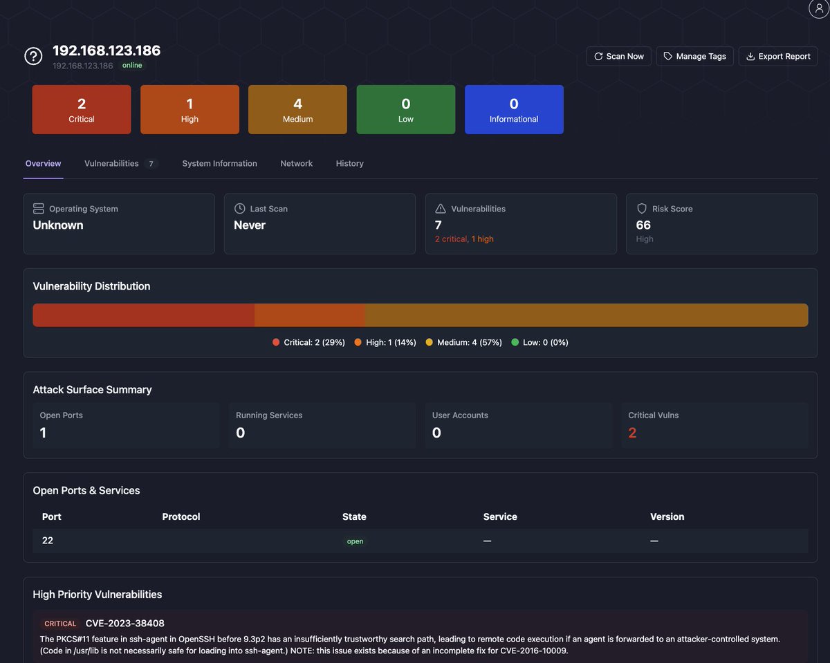830x663 pixels.
Task: Click the download icon in Export Report
Action: (x=749, y=56)
